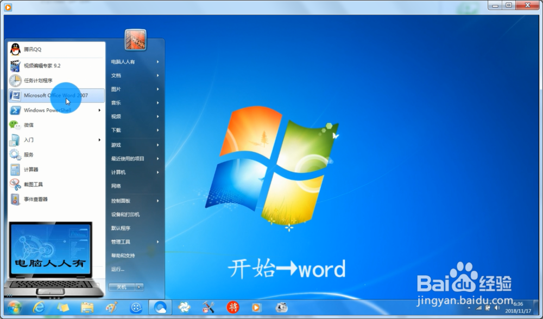Open the power plug tray icon

pos(488,308)
